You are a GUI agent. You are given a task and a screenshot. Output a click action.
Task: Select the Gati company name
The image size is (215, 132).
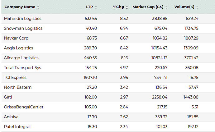8,97
